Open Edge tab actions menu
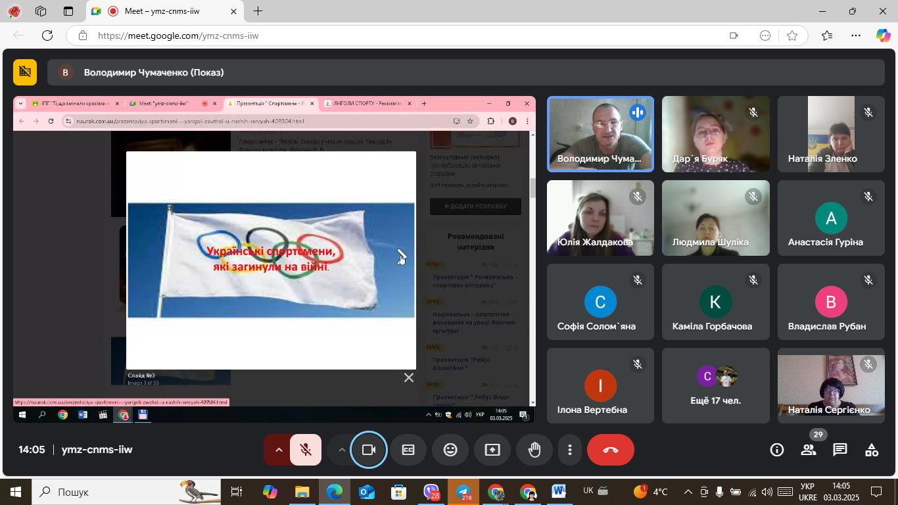This screenshot has height=505, width=898. coord(68,11)
